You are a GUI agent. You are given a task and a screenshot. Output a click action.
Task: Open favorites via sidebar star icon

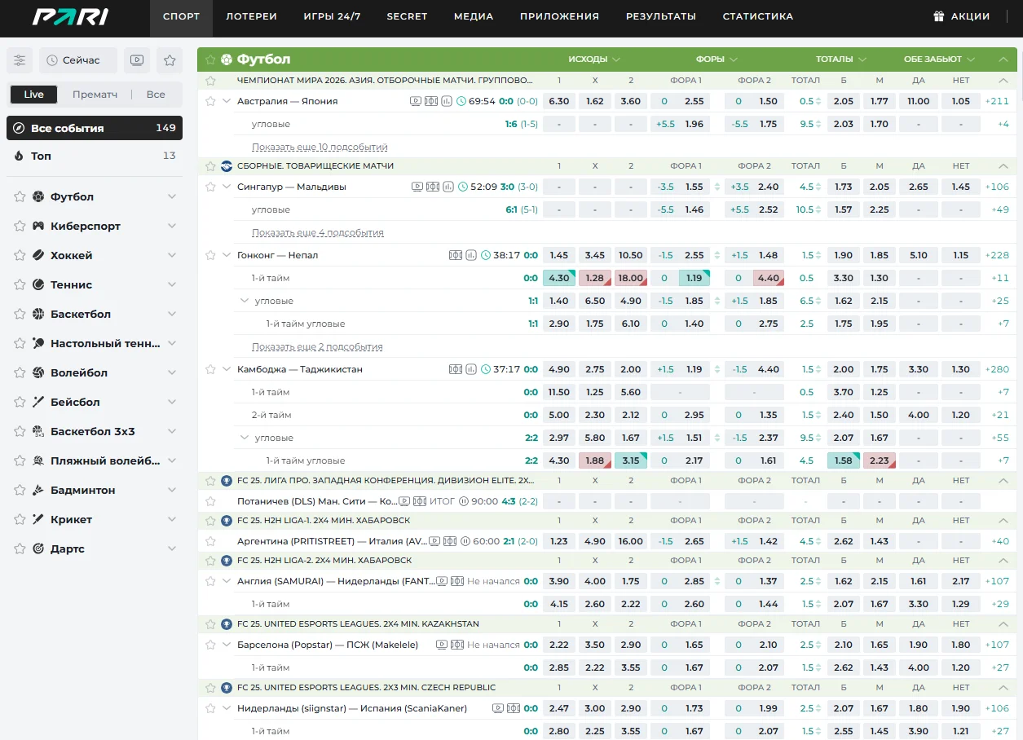pyautogui.click(x=170, y=60)
